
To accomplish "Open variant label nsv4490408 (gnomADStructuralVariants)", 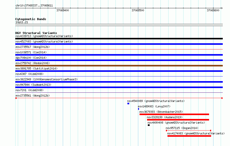I will pos(176,123).
